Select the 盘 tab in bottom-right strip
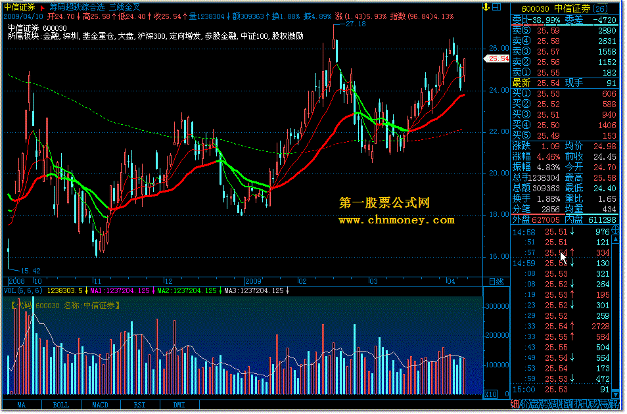The width and height of the screenshot is (627, 414). (x=534, y=404)
